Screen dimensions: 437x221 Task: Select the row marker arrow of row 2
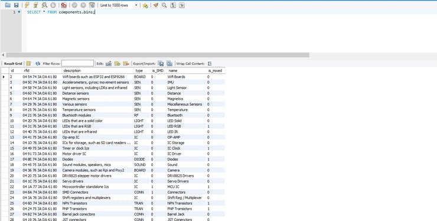coord(4,77)
